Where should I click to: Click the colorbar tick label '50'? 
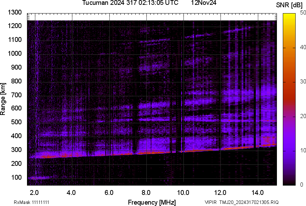(x=303, y=13)
